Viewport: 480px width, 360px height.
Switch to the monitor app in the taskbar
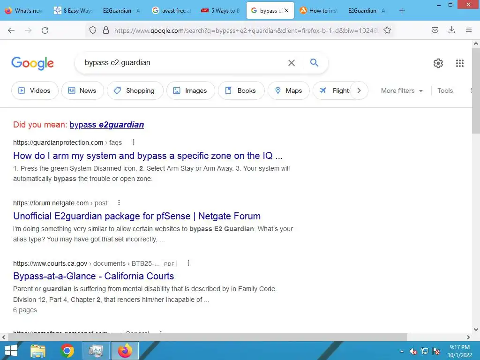click(x=96, y=351)
